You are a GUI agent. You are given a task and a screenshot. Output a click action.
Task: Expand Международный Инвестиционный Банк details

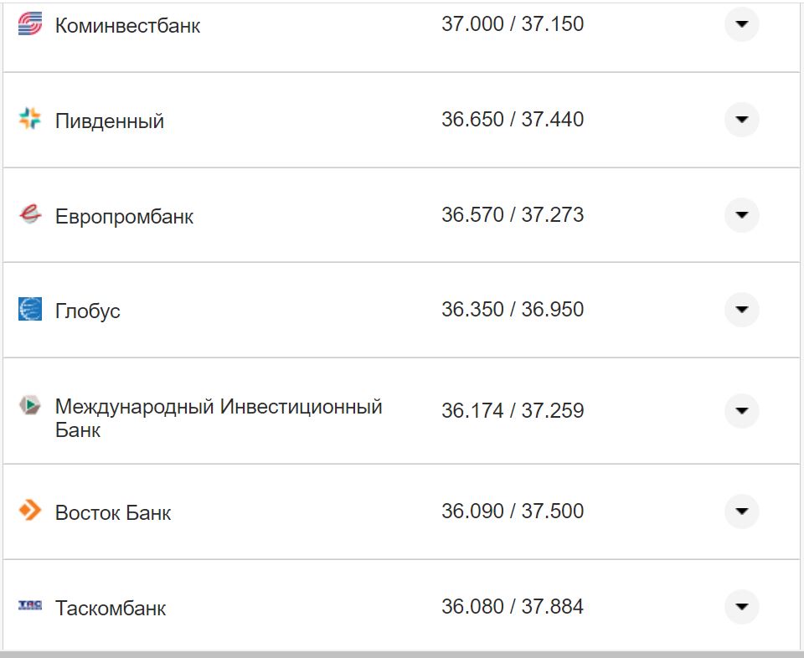click(742, 411)
